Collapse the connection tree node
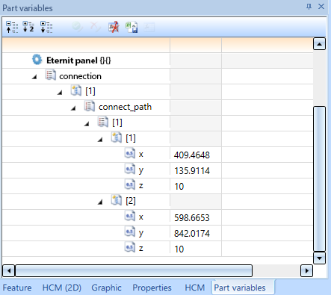Image resolution: width=331 pixels, height=295 pixels. click(34, 77)
